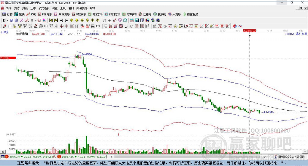Open the 9T四方形 tool
This screenshot has width=308, height=166.
coord(112,14)
